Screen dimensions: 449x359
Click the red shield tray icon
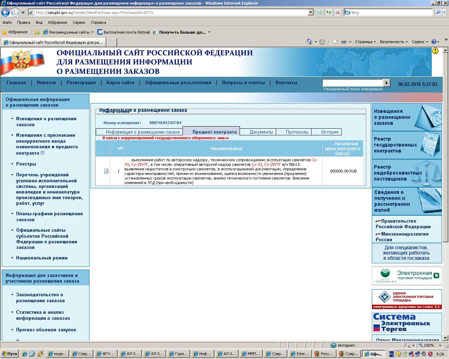430,354
